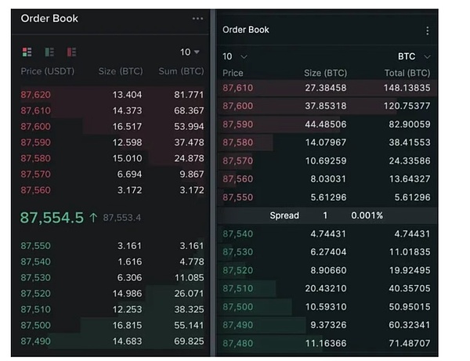Open the right Order Book vertical ellipsis menu
The width and height of the screenshot is (470, 361).
[427, 31]
